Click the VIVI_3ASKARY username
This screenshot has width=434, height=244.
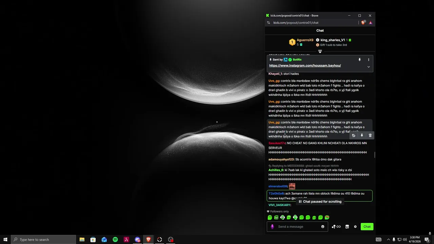pyautogui.click(x=279, y=205)
